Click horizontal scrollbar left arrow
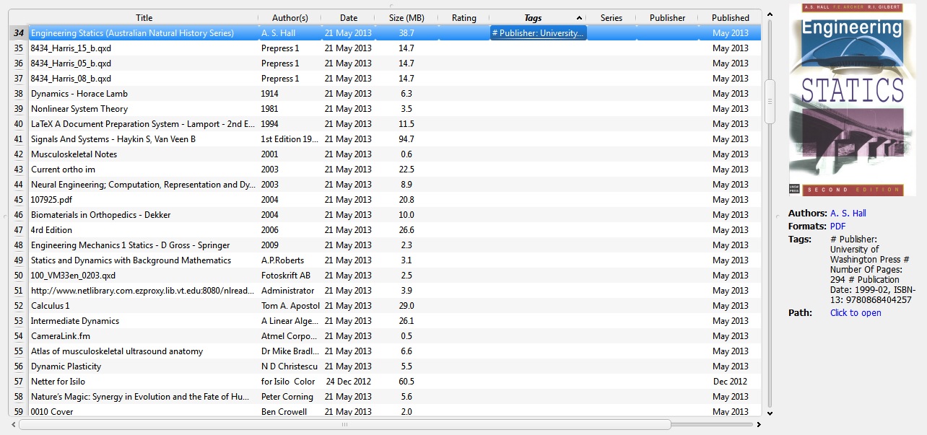 coord(14,424)
